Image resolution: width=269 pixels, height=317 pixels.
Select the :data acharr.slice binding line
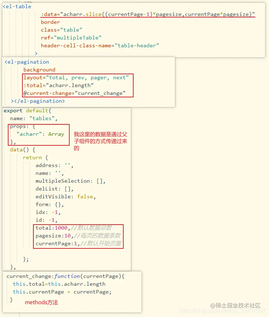[x=148, y=14]
